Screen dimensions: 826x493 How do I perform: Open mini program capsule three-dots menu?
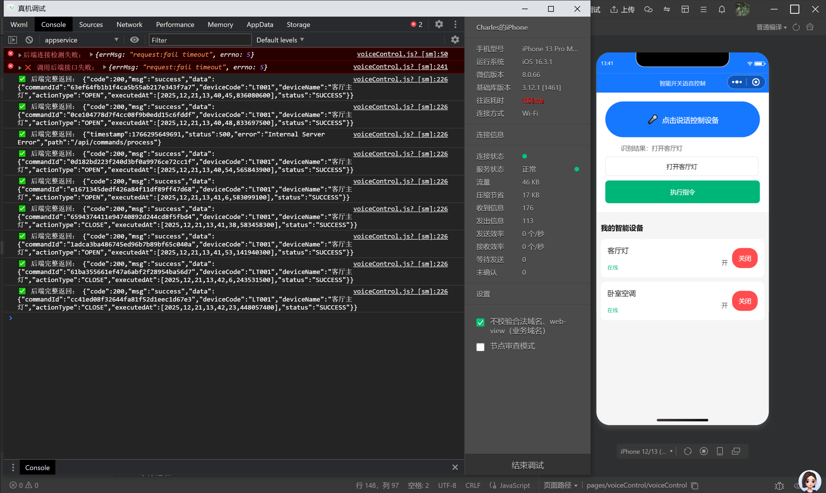pos(737,82)
